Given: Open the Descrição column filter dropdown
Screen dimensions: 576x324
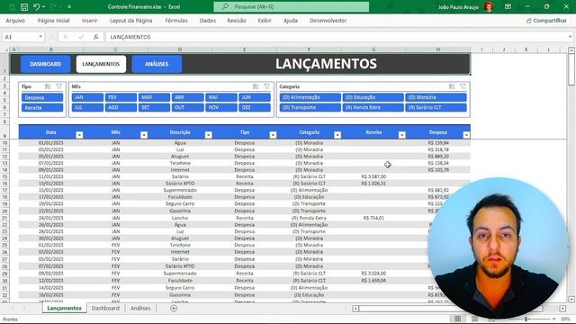Looking at the screenshot, I should tap(208, 135).
